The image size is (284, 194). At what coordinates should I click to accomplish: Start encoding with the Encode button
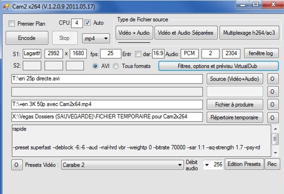[x=27, y=38]
